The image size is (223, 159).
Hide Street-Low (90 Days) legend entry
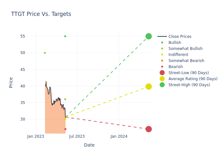click(188, 73)
